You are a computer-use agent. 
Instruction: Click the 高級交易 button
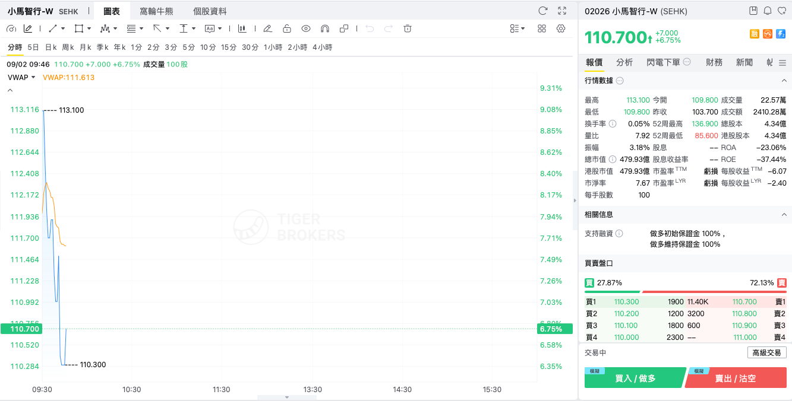767,352
